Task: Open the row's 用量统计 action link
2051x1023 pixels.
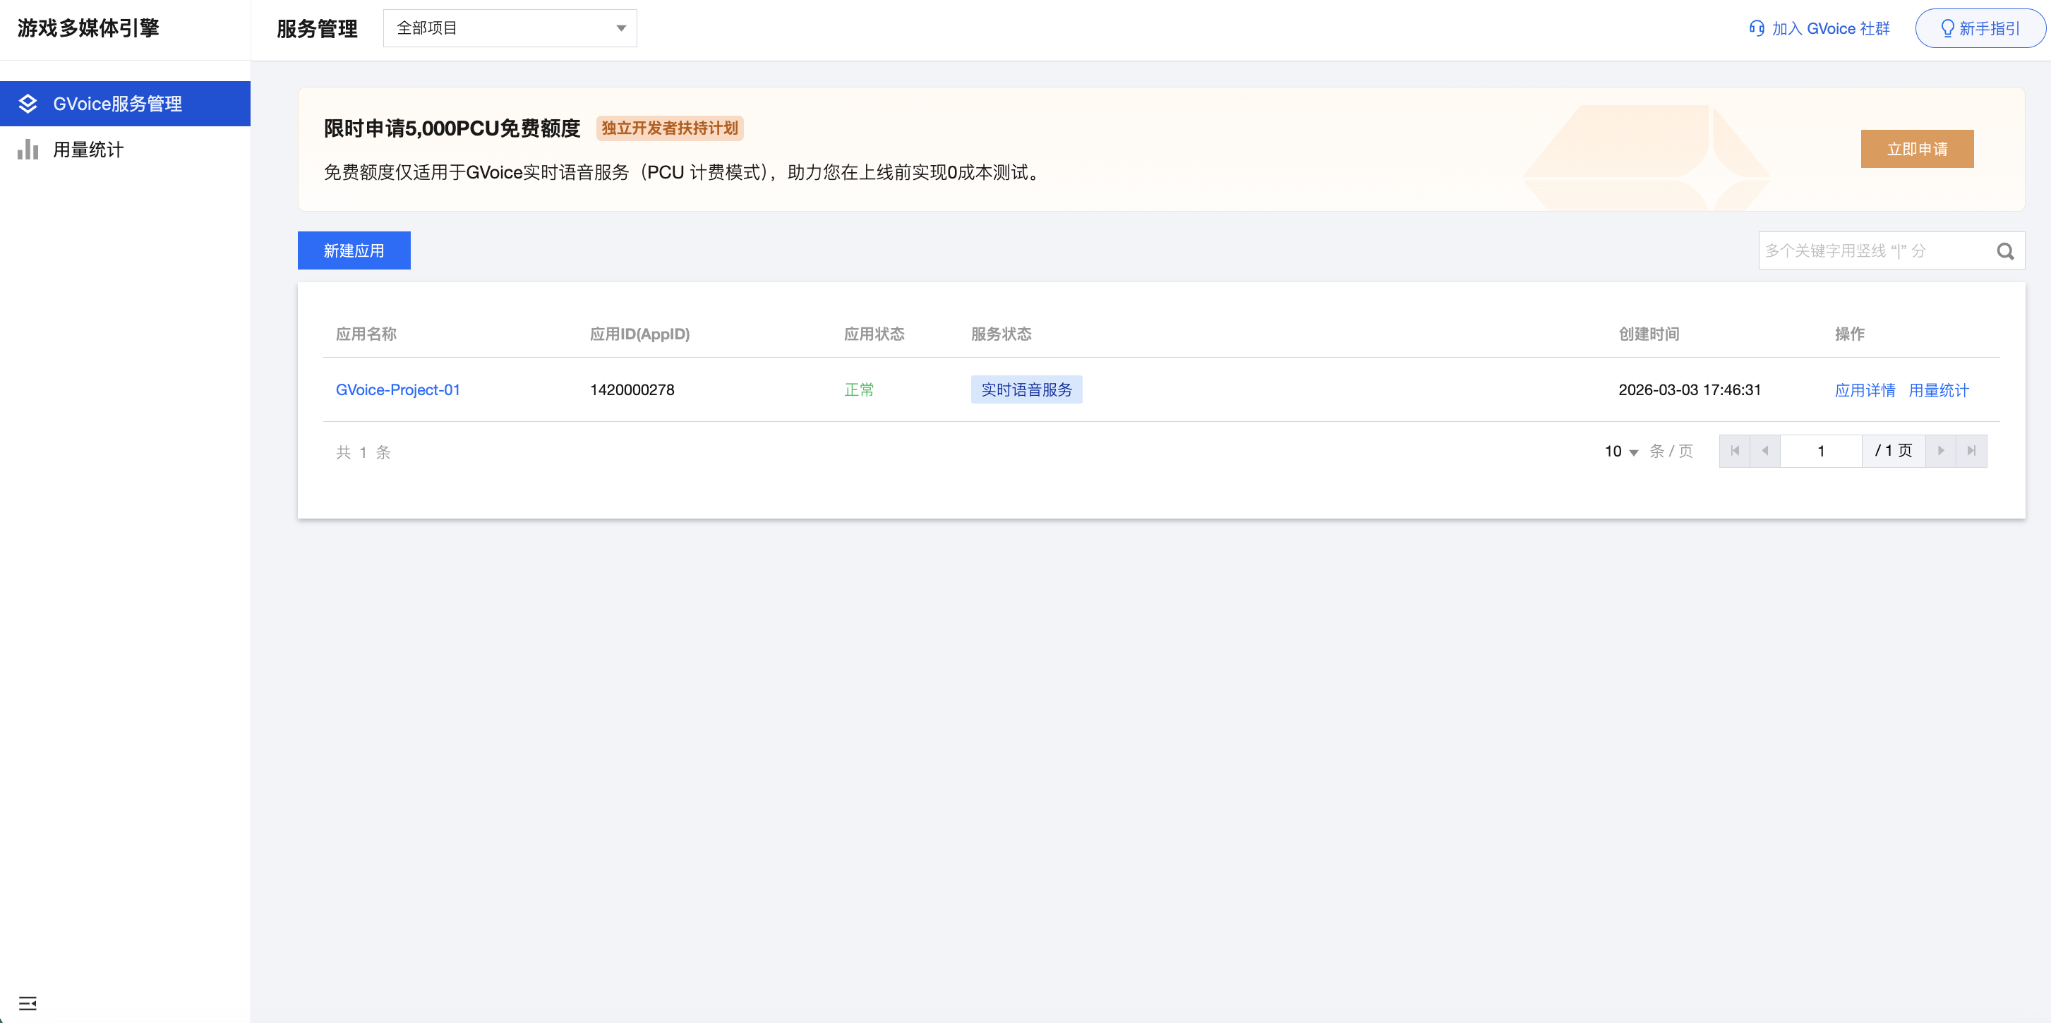Action: (1938, 390)
